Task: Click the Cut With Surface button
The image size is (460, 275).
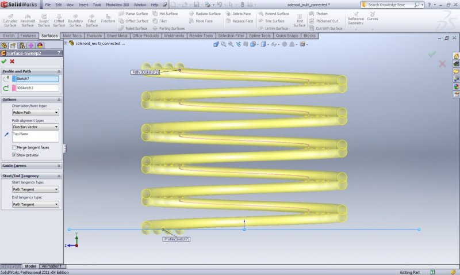Action: click(326, 28)
